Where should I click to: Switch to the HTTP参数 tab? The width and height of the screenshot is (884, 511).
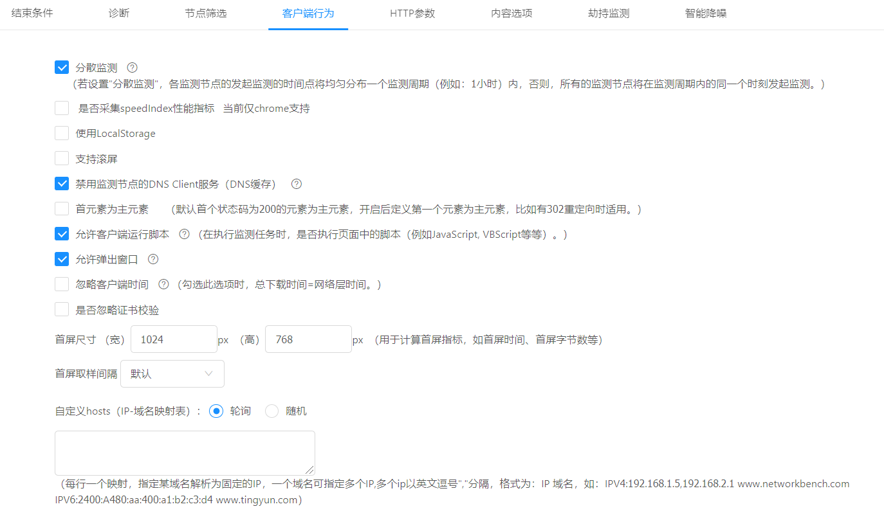412,13
